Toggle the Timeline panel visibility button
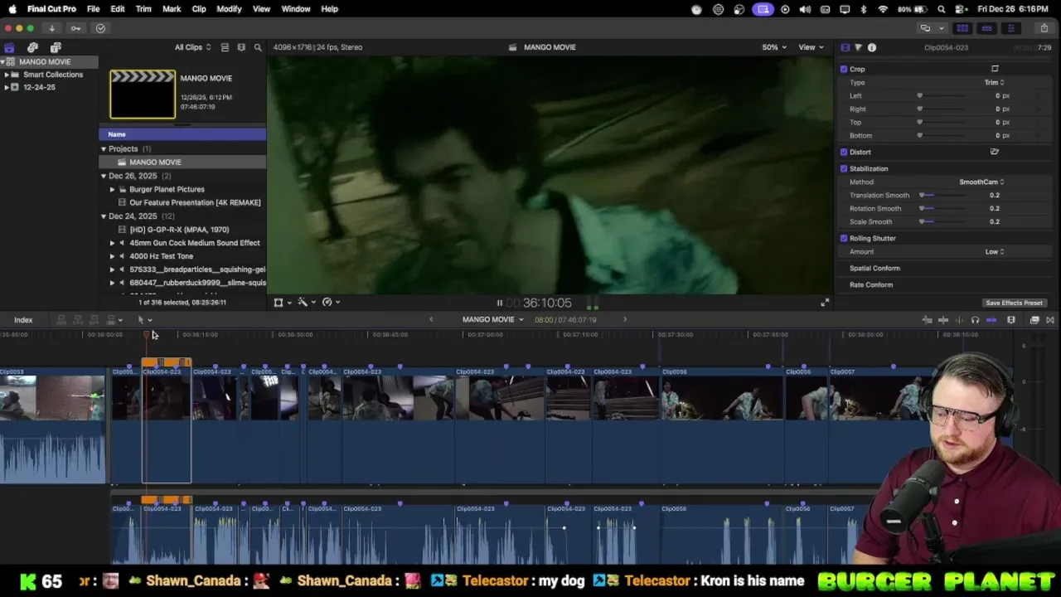Viewport: 1061px width, 597px height. pyautogui.click(x=986, y=28)
